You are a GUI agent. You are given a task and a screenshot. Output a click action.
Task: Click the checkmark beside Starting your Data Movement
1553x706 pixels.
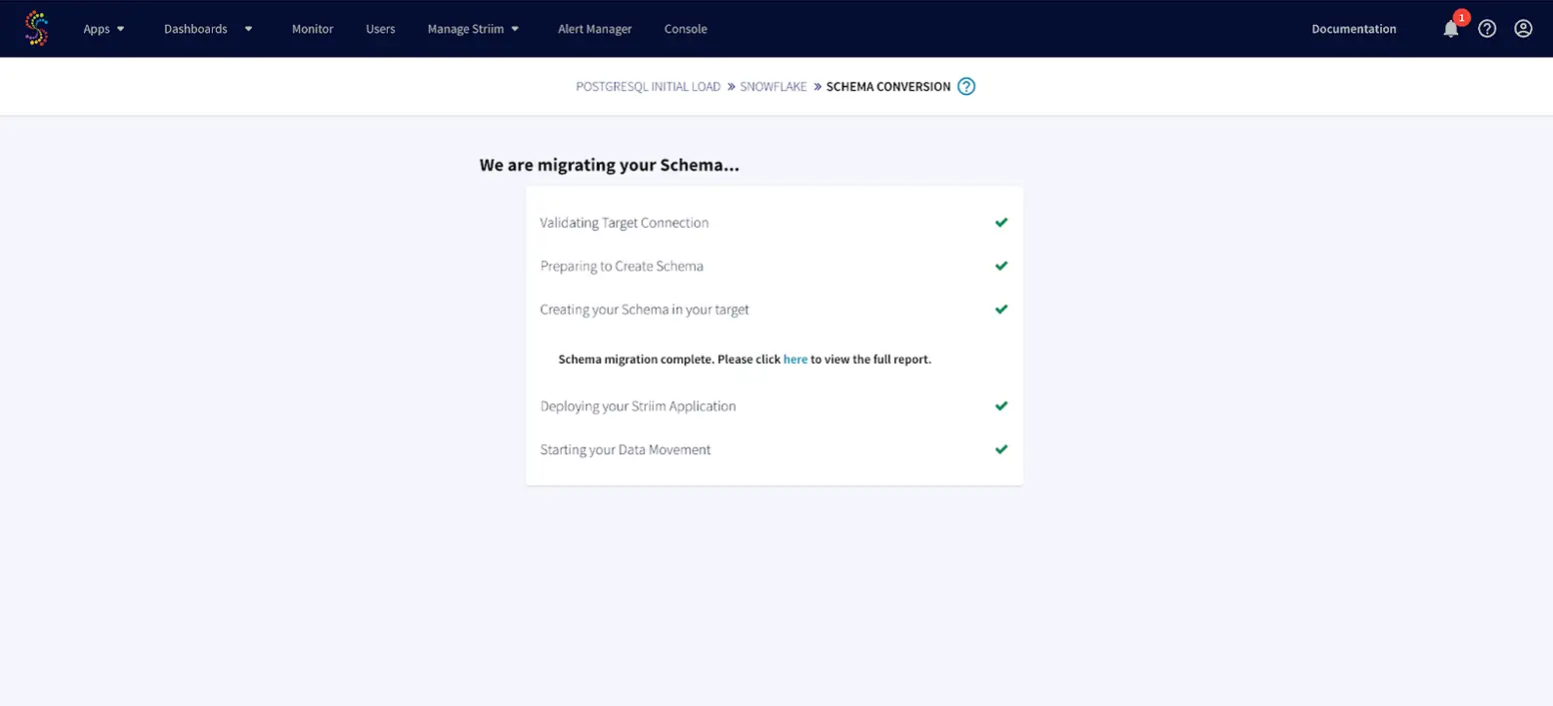pyautogui.click(x=1001, y=449)
